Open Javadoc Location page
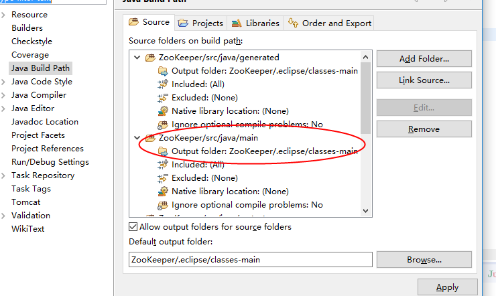This screenshot has width=496, height=296. pos(45,122)
